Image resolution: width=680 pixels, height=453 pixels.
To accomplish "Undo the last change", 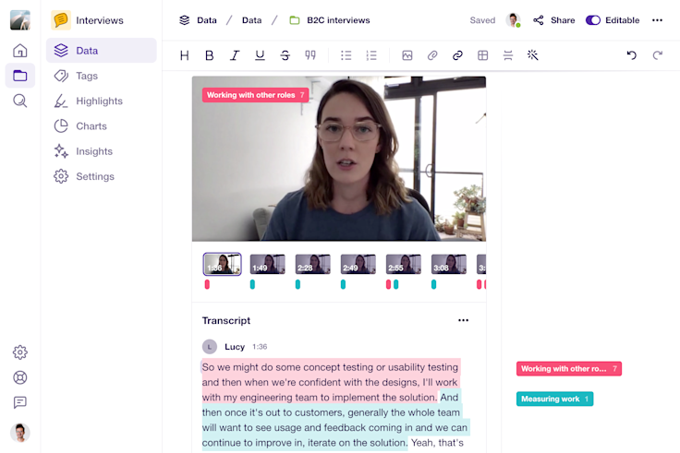I will [632, 55].
